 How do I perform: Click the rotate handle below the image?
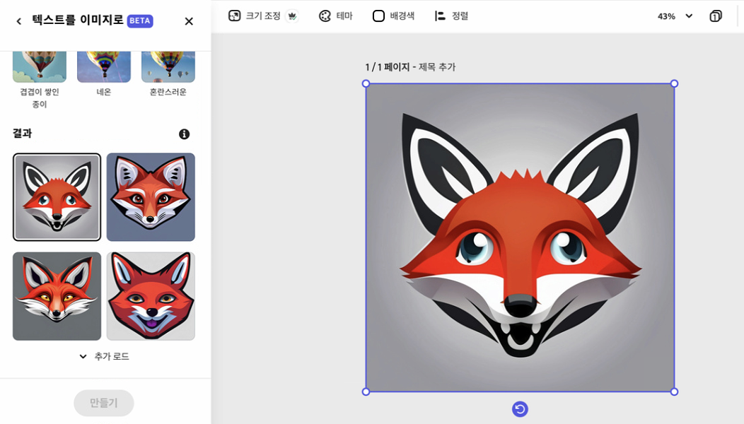pos(520,409)
